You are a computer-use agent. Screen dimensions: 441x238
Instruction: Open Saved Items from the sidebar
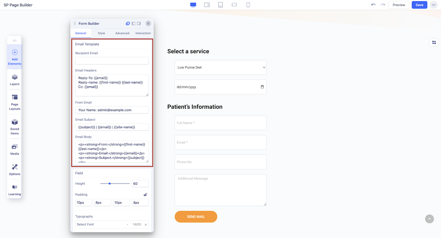coord(15,127)
